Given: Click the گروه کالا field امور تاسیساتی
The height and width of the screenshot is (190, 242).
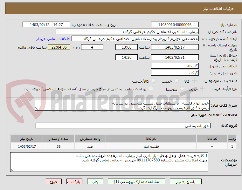Looking at the screenshot, I should coord(123,126).
